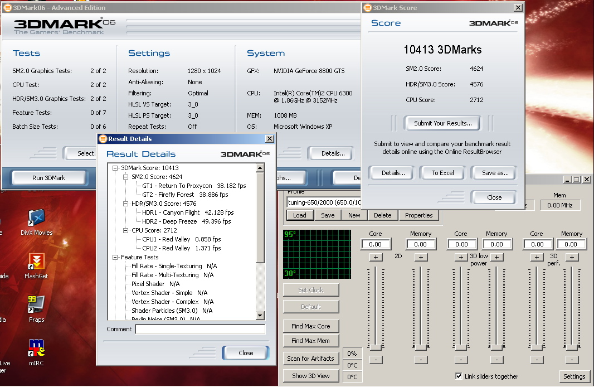Increase 2D Core clock with plus button
The height and width of the screenshot is (387, 594).
tap(376, 258)
